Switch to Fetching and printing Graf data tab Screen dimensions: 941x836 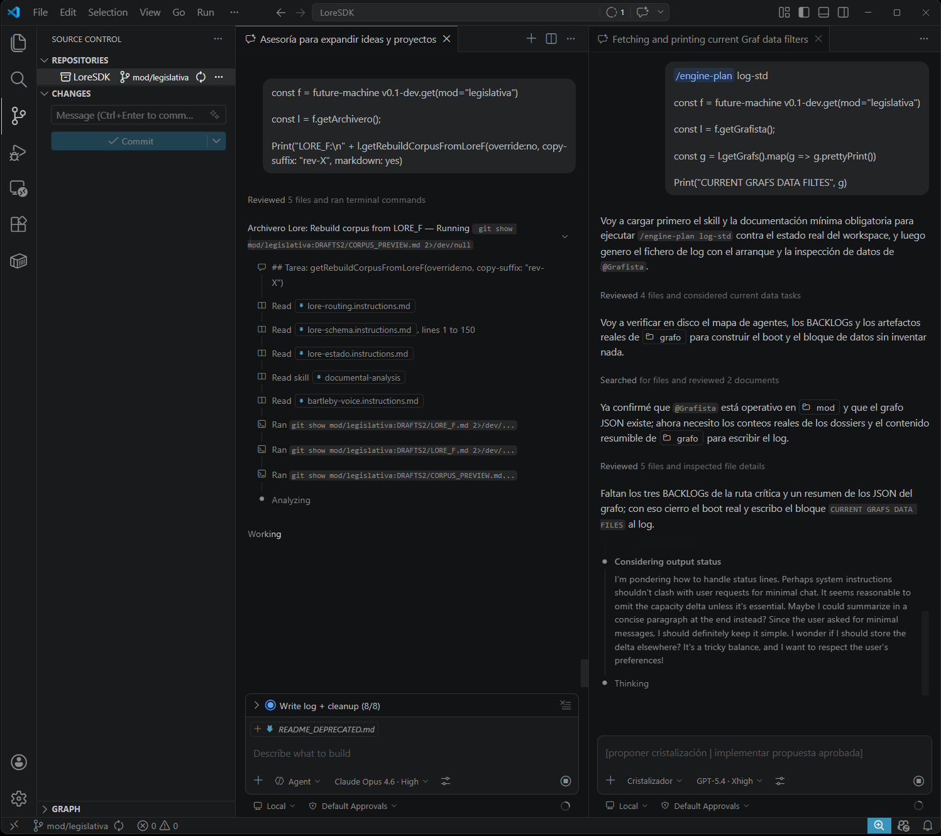tap(710, 39)
